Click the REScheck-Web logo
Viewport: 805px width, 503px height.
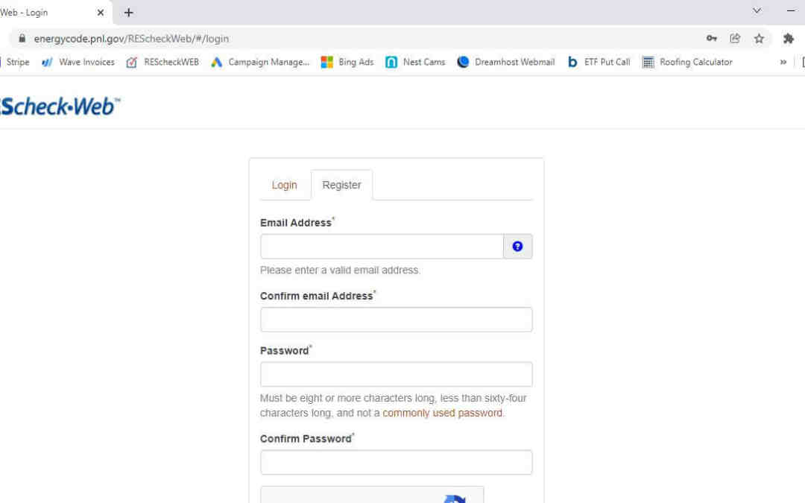60,107
